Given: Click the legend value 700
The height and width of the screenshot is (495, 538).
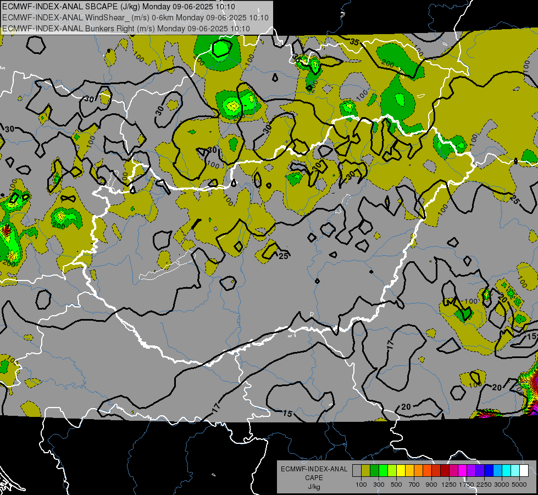Looking at the screenshot, I should (x=414, y=485).
